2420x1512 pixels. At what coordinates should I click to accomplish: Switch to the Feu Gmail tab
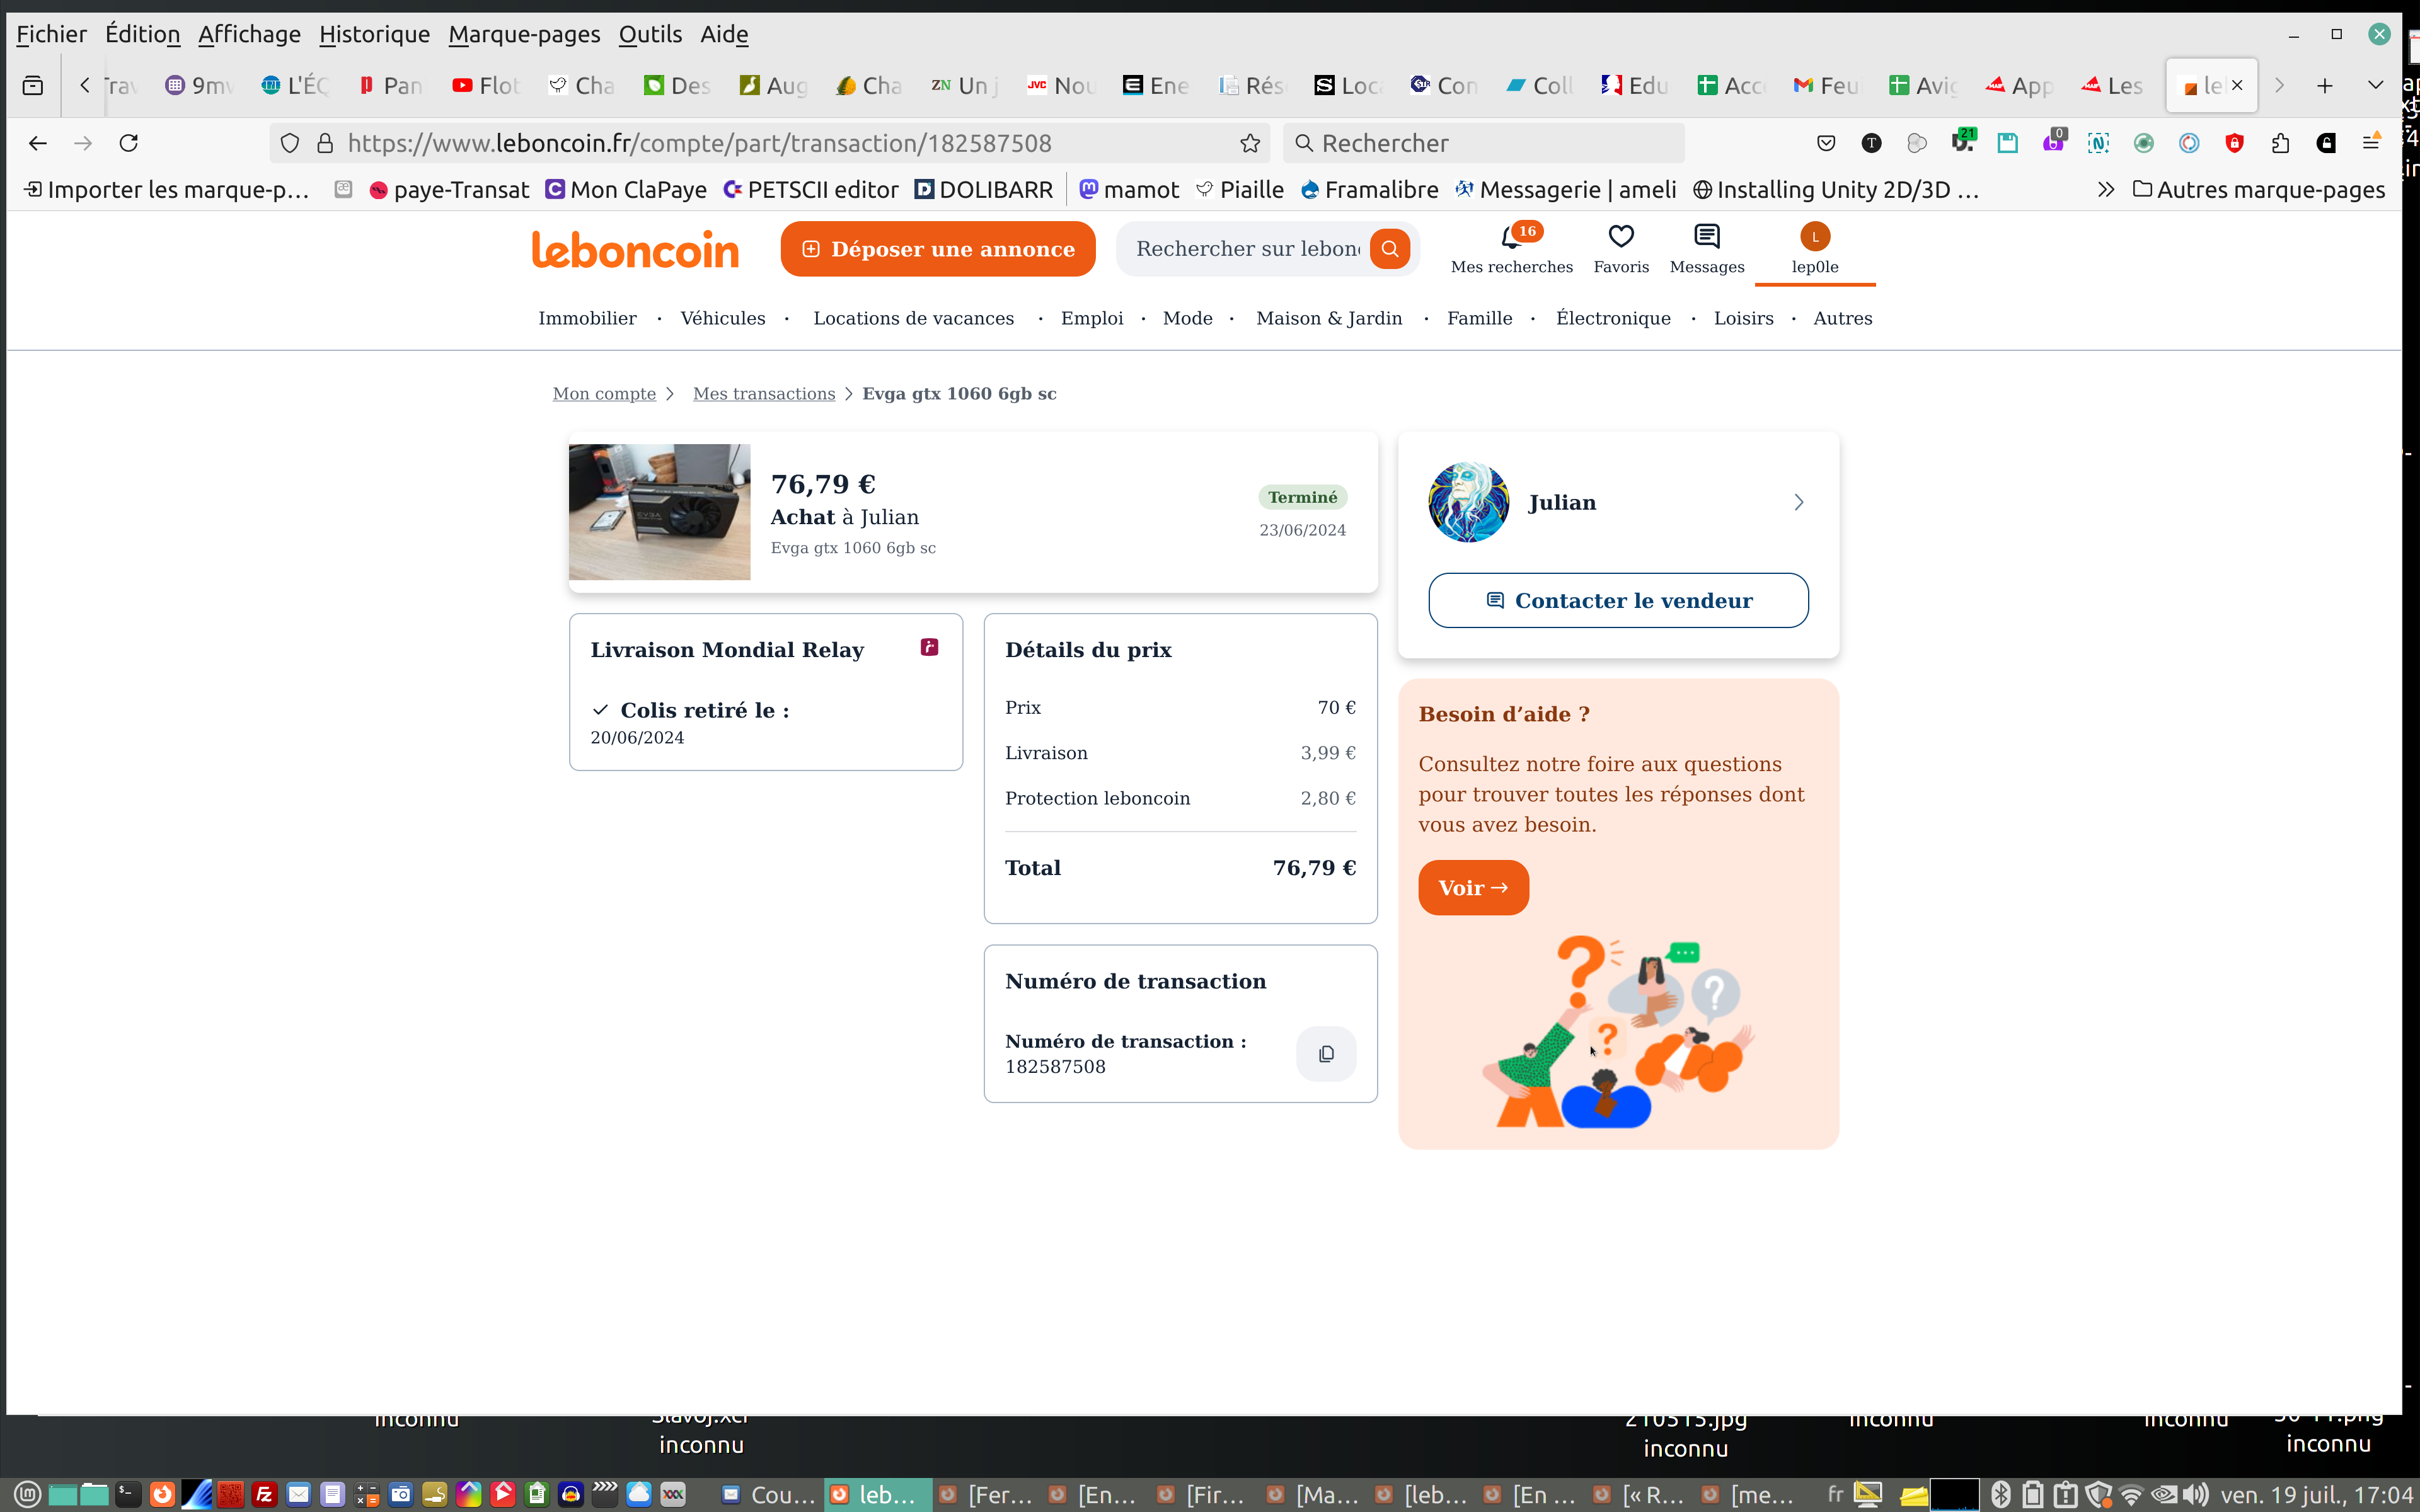click(1826, 85)
